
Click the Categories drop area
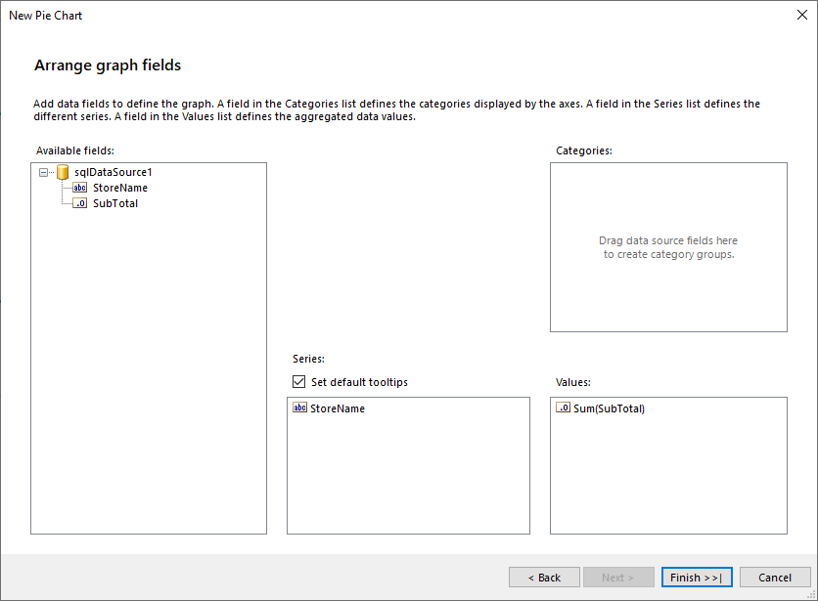[x=668, y=247]
